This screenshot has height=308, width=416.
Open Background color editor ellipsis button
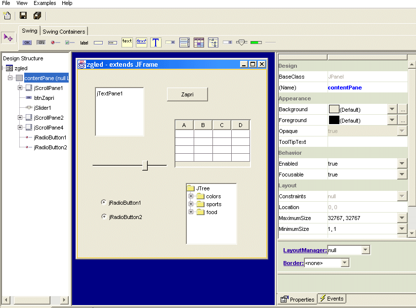click(403, 109)
